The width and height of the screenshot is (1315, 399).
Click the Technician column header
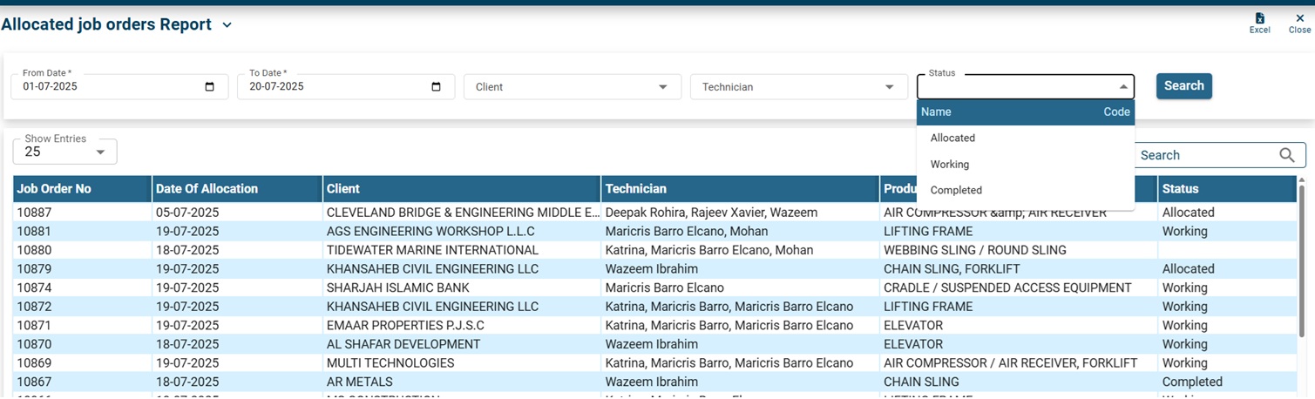636,189
